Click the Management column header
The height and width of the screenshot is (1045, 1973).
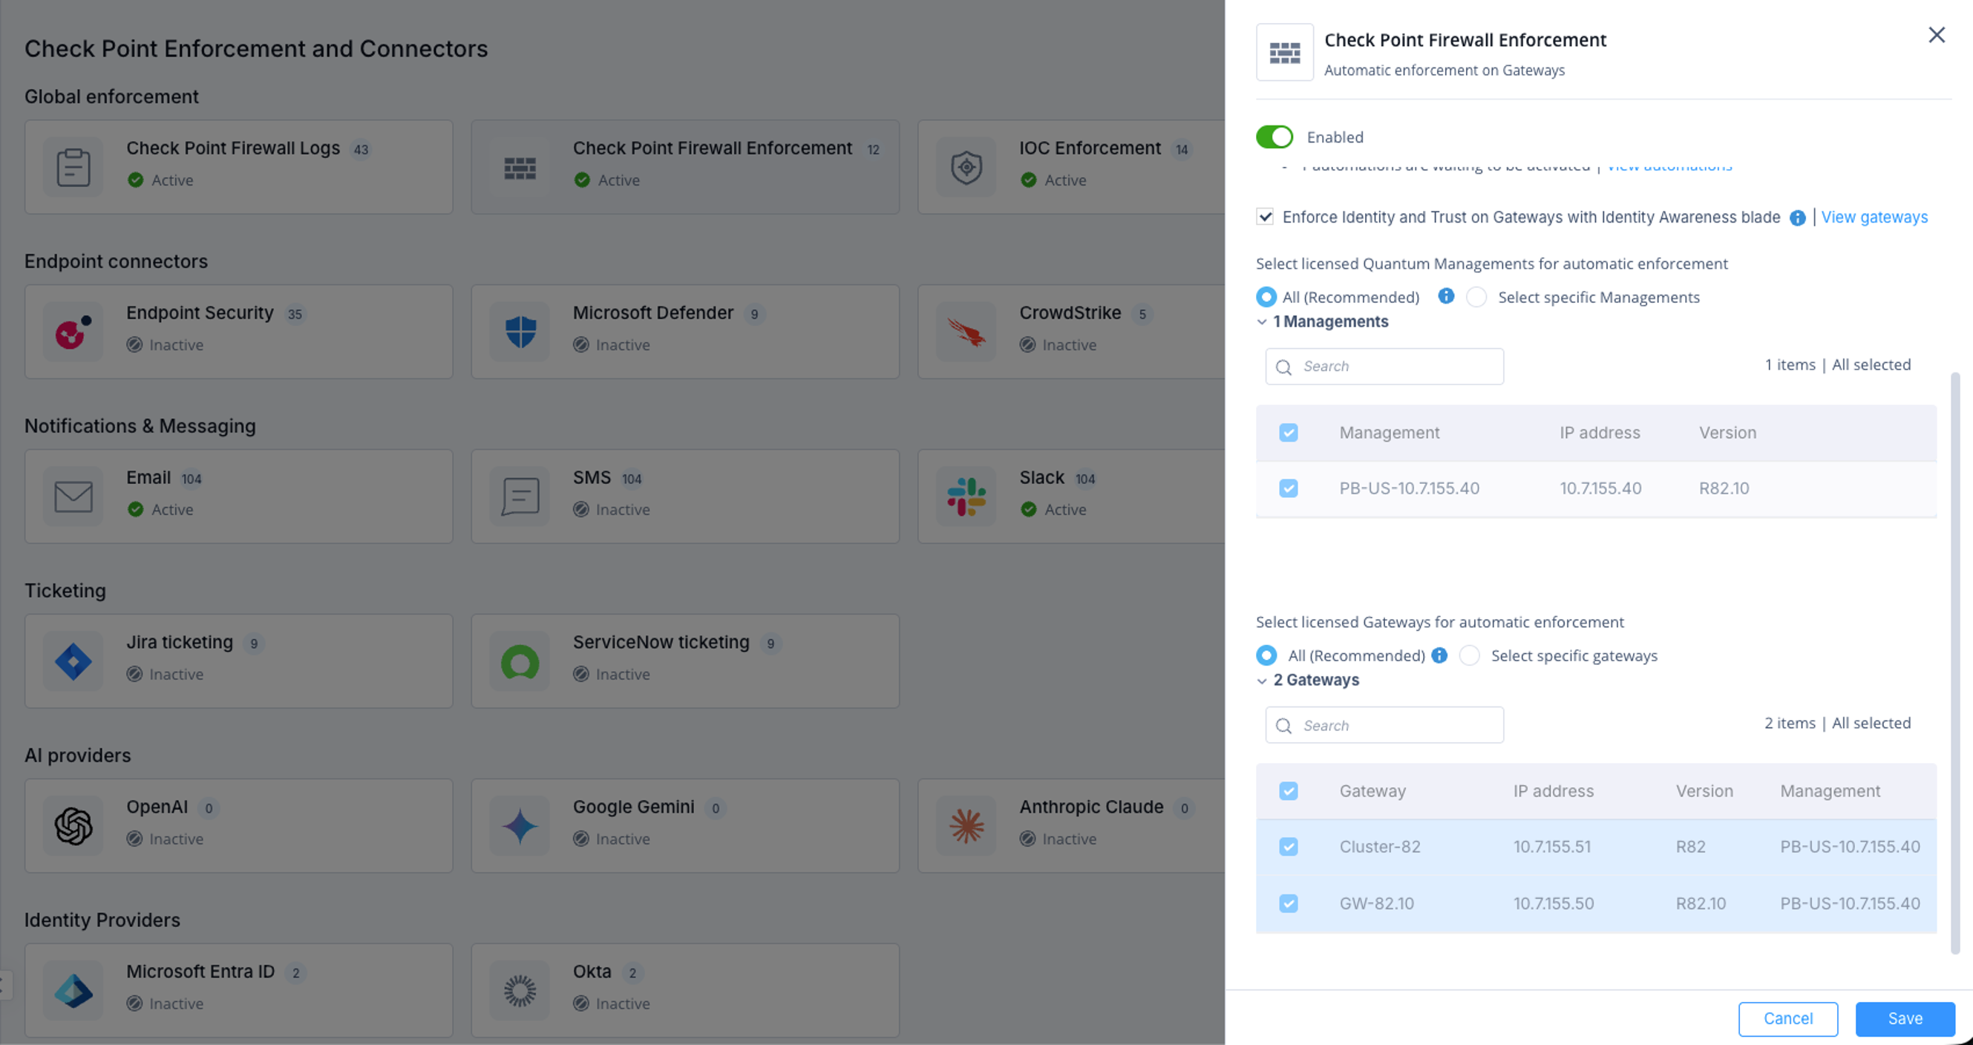(1390, 433)
